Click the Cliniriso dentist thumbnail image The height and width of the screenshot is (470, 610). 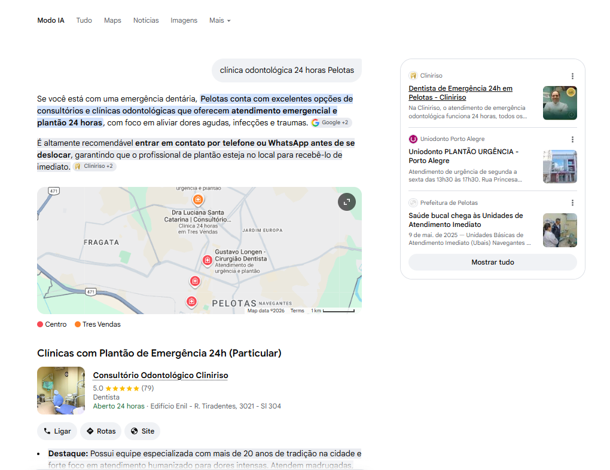click(x=560, y=103)
